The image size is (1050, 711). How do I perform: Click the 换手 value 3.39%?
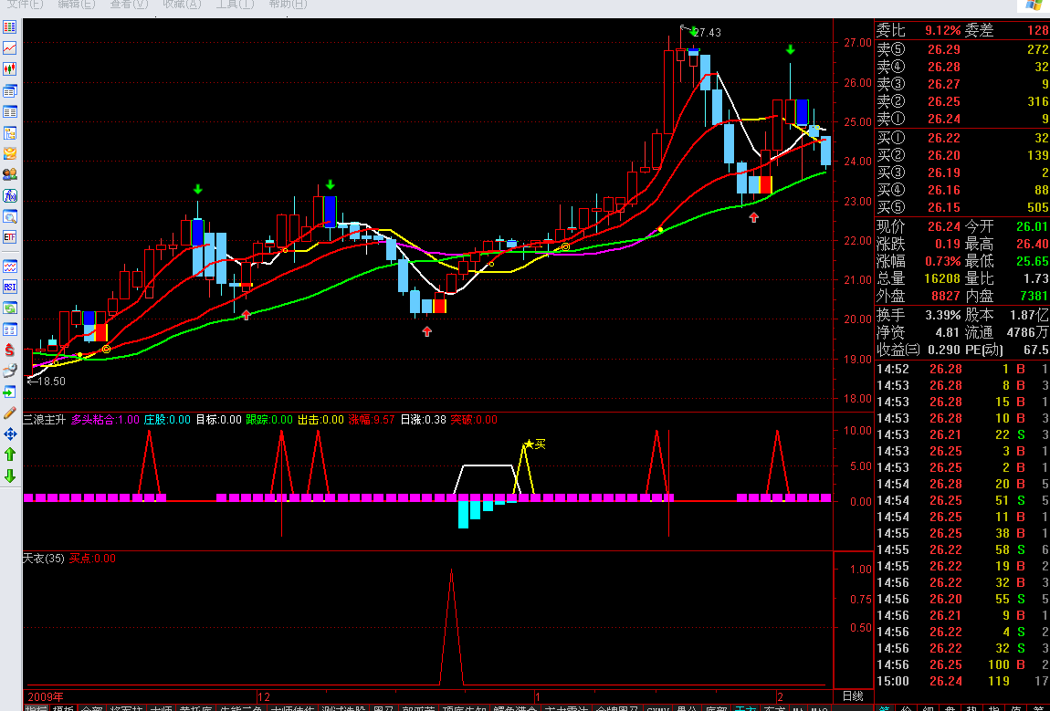click(943, 315)
